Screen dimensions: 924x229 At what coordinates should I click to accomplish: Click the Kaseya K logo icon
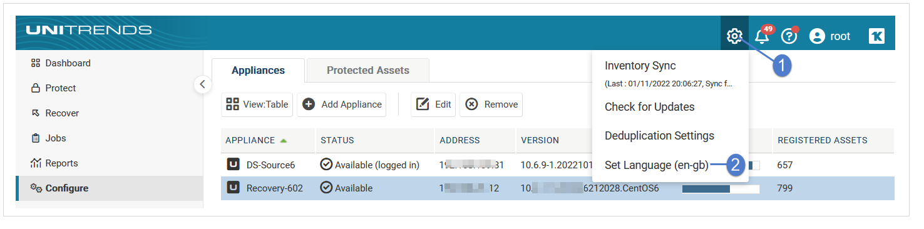[876, 36]
